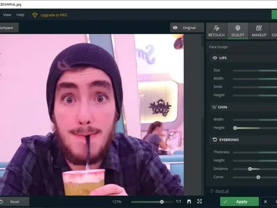Open the Makeup tab
Viewport: 277px width, 208px height.
coord(259,31)
